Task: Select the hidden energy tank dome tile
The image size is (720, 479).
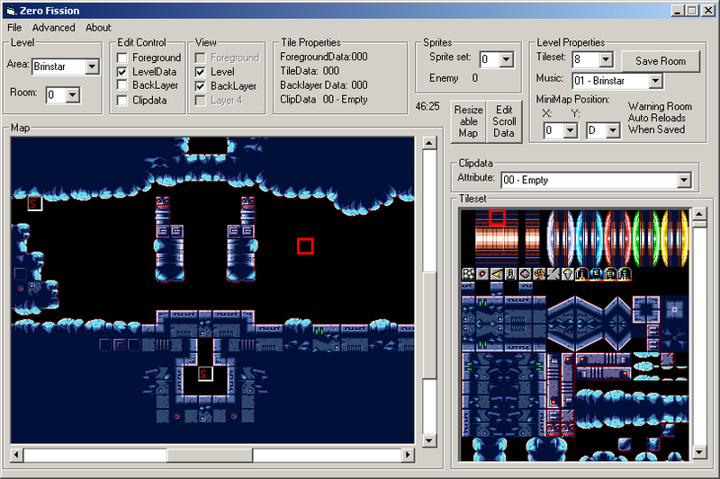Action: pos(610,274)
